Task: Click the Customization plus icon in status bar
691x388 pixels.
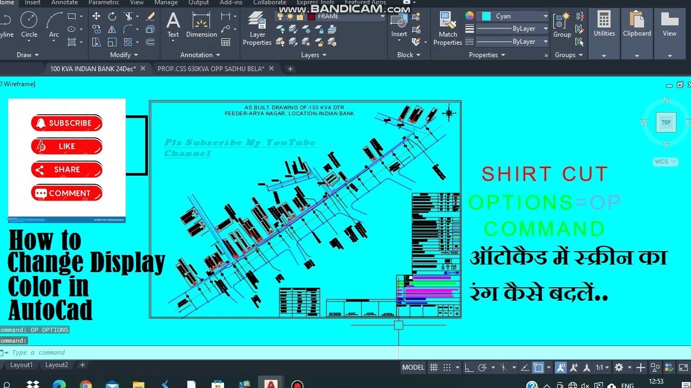Action: click(640, 368)
